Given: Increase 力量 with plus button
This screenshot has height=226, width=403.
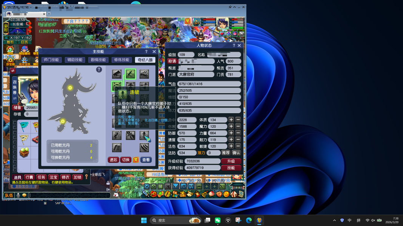Looking at the screenshot, I should pos(231,133).
